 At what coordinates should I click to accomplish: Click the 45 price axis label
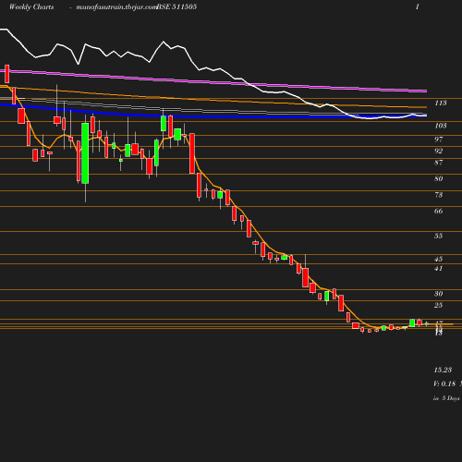pos(439,259)
